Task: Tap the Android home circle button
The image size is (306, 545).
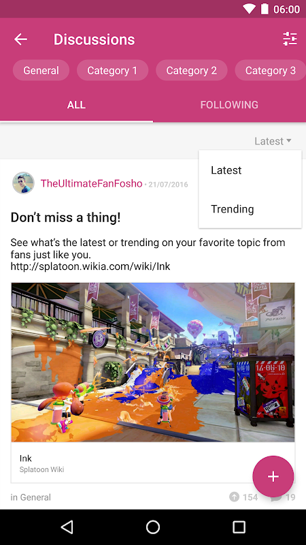Action: click(153, 527)
